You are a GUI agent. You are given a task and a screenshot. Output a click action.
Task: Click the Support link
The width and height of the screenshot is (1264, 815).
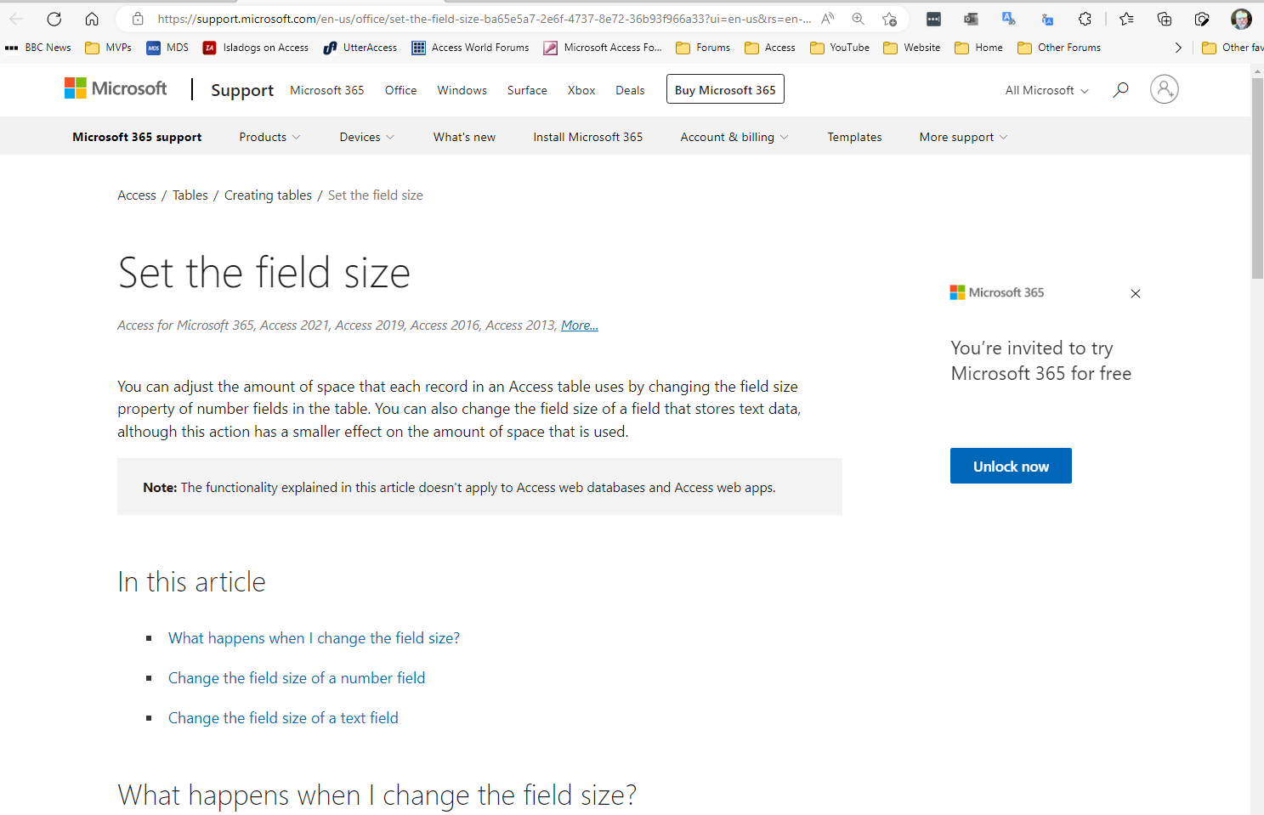point(242,90)
